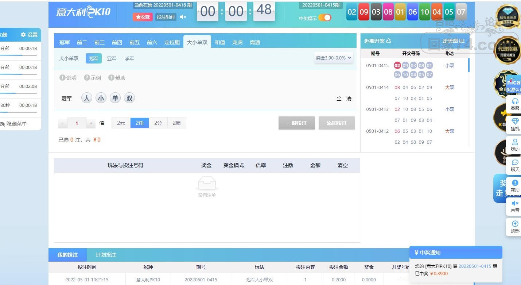
Task: Click the recent draws panel scrollbar
Action: [x=469, y=65]
